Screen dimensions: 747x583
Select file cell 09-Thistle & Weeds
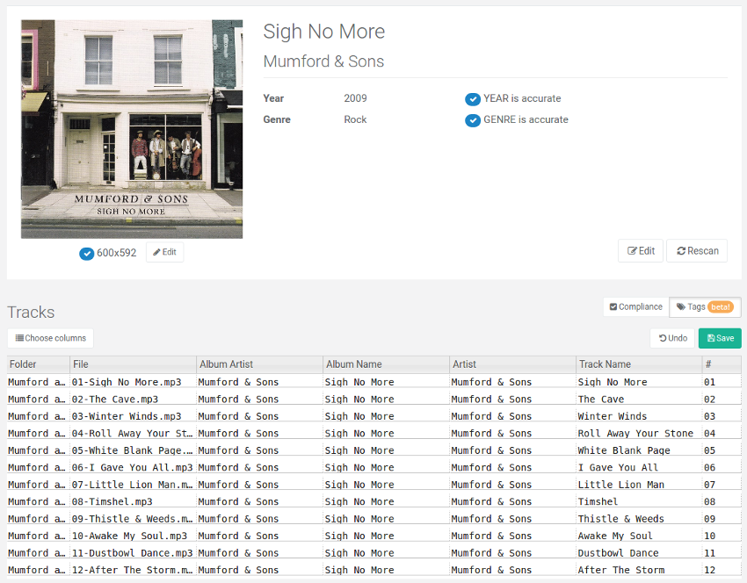click(133, 519)
